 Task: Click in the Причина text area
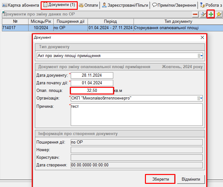[136, 114]
